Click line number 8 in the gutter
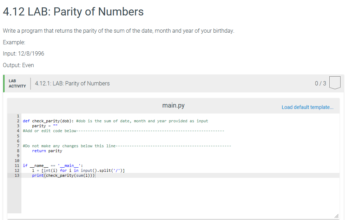356x220 pixels. pos(18,151)
